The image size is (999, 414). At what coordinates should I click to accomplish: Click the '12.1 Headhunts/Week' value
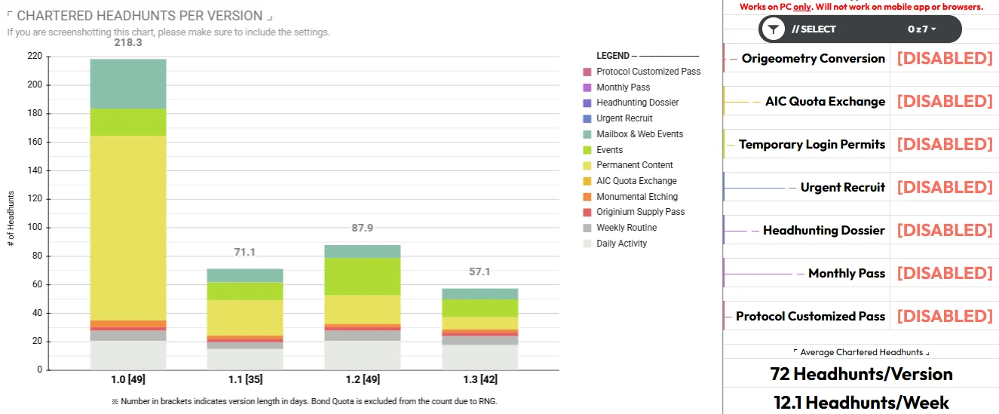861,403
